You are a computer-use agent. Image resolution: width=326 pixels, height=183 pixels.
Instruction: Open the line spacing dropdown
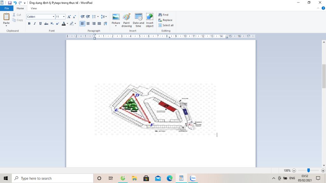coord(104,17)
